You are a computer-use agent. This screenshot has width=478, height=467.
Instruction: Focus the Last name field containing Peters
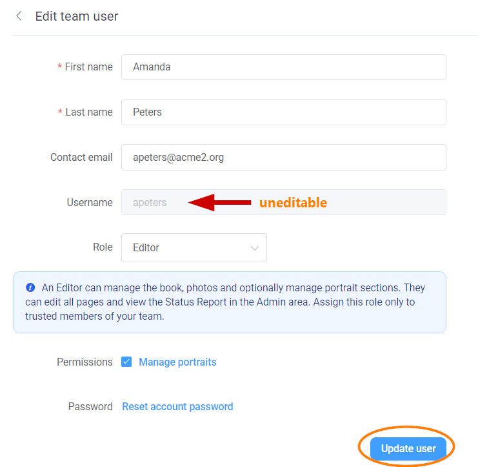point(284,112)
